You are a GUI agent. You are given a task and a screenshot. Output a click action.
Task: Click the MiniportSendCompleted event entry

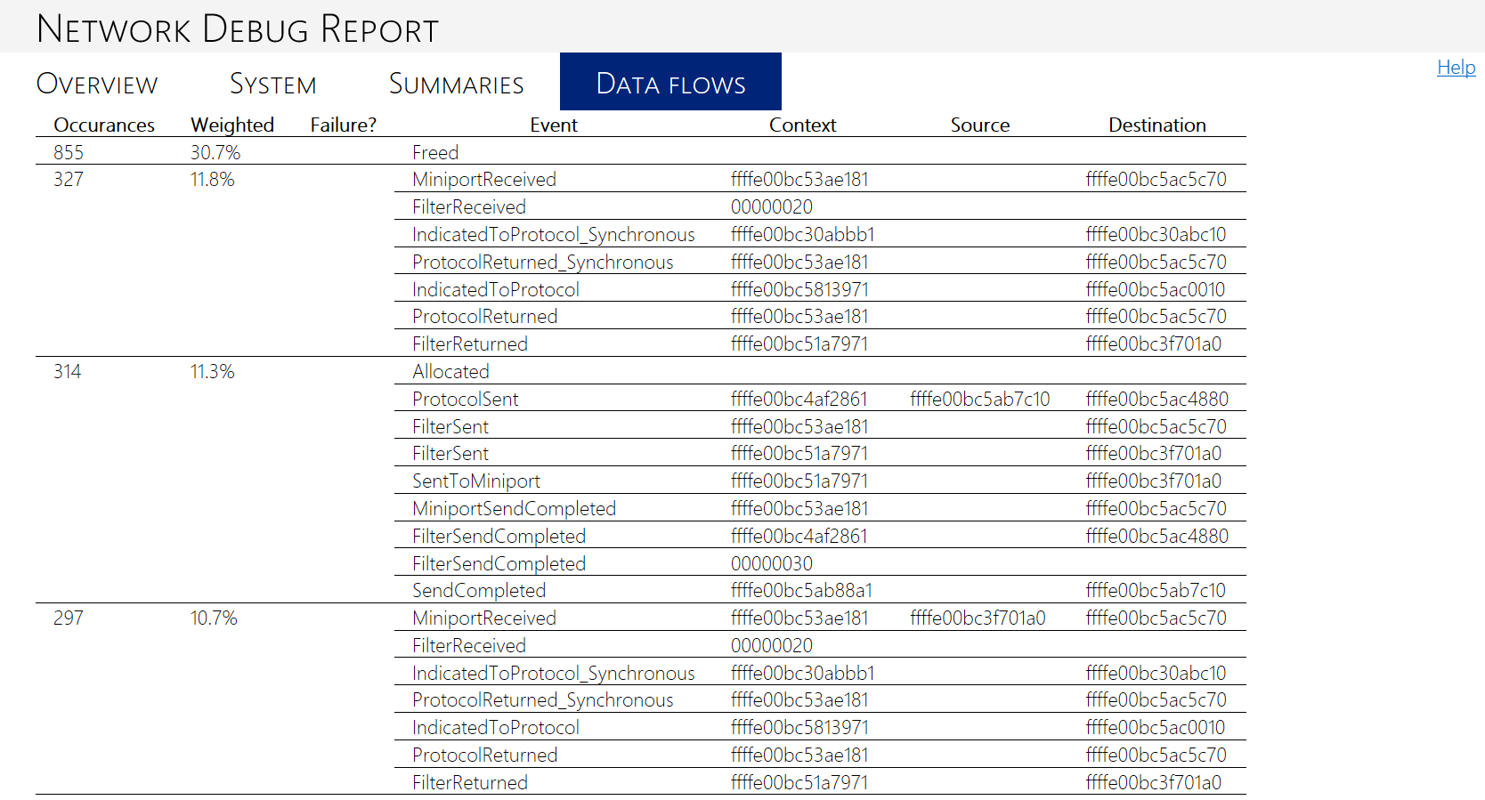click(514, 508)
